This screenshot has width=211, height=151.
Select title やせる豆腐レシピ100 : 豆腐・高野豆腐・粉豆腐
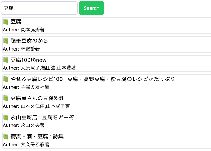[93, 79]
